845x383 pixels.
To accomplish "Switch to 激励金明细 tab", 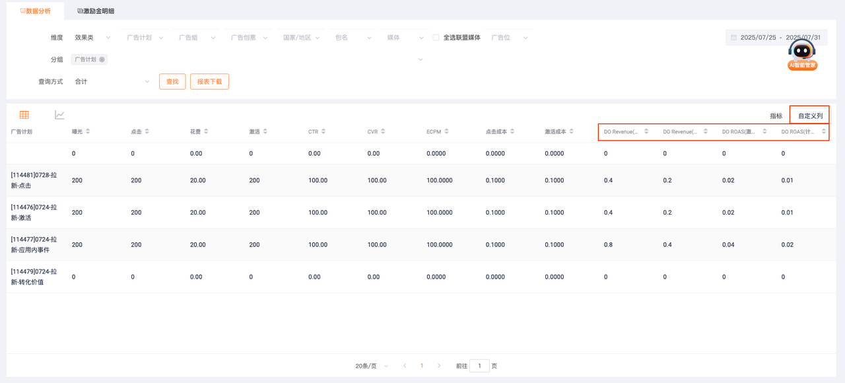I will [x=94, y=11].
